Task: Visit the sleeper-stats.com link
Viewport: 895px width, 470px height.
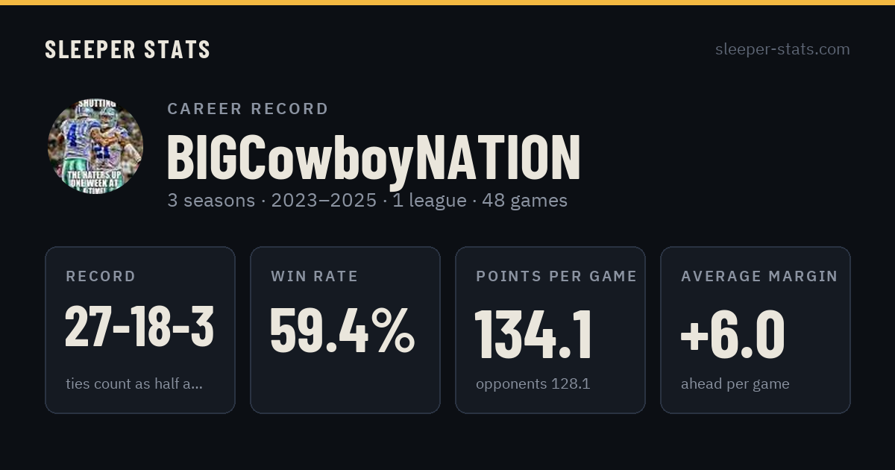Action: click(782, 49)
